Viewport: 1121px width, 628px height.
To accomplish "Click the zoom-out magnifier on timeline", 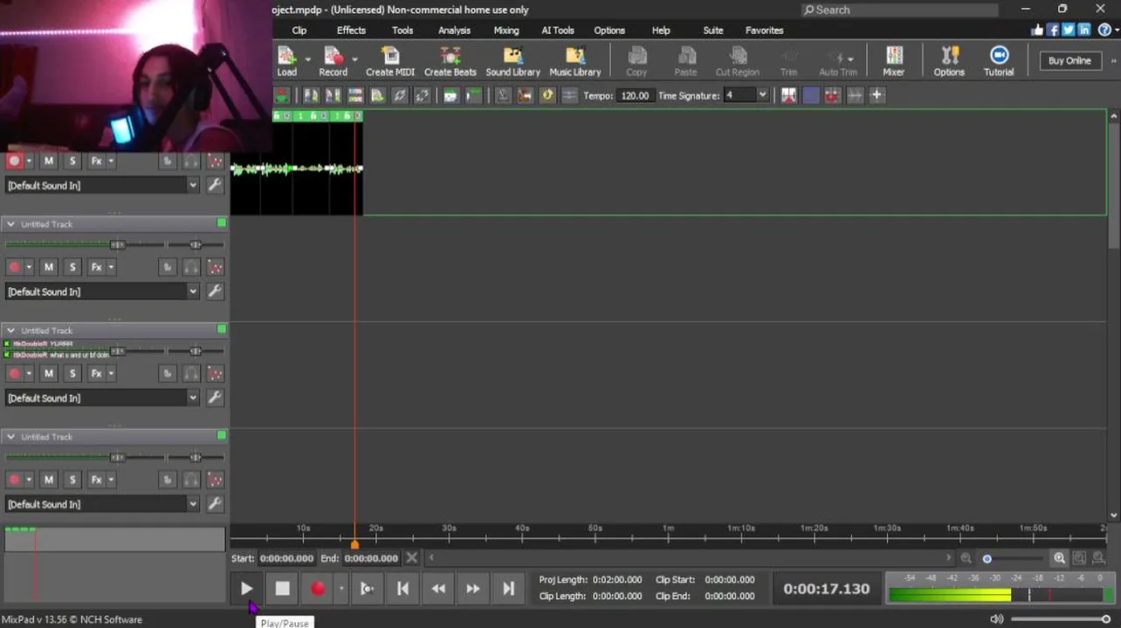I will click(x=966, y=558).
